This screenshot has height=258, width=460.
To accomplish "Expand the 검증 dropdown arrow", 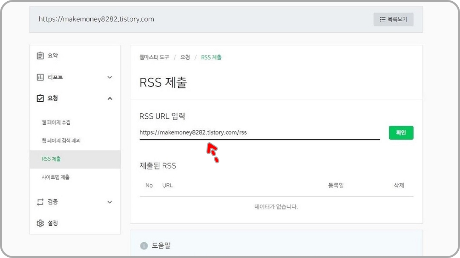I will 110,202.
